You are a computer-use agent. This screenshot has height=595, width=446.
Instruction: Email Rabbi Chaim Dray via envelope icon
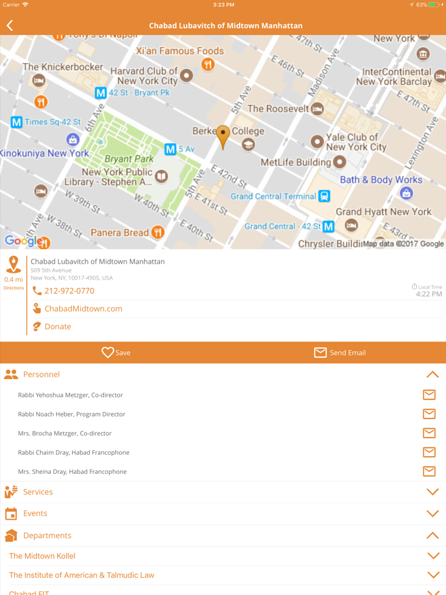(429, 452)
